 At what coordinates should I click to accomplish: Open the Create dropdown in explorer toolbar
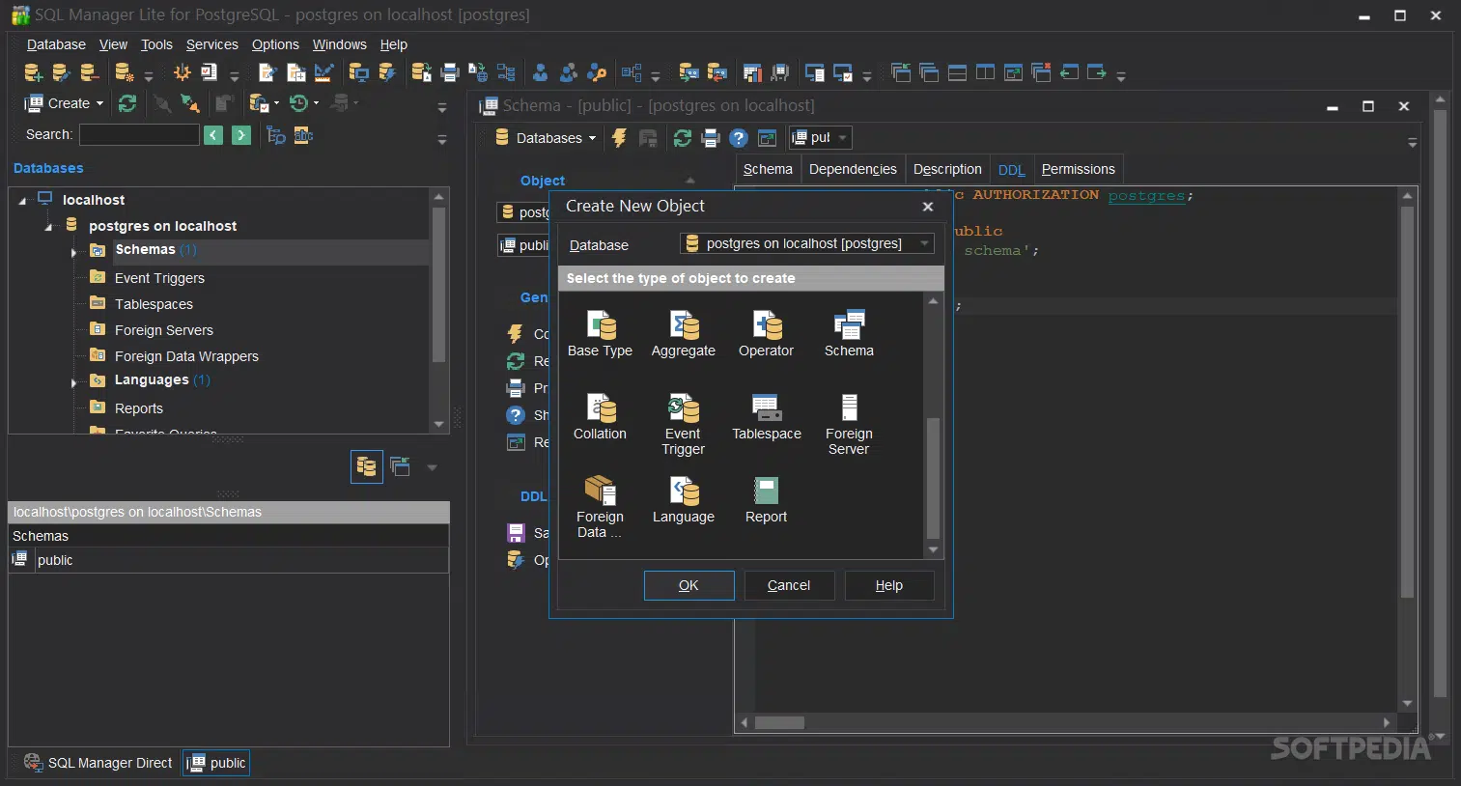64,103
